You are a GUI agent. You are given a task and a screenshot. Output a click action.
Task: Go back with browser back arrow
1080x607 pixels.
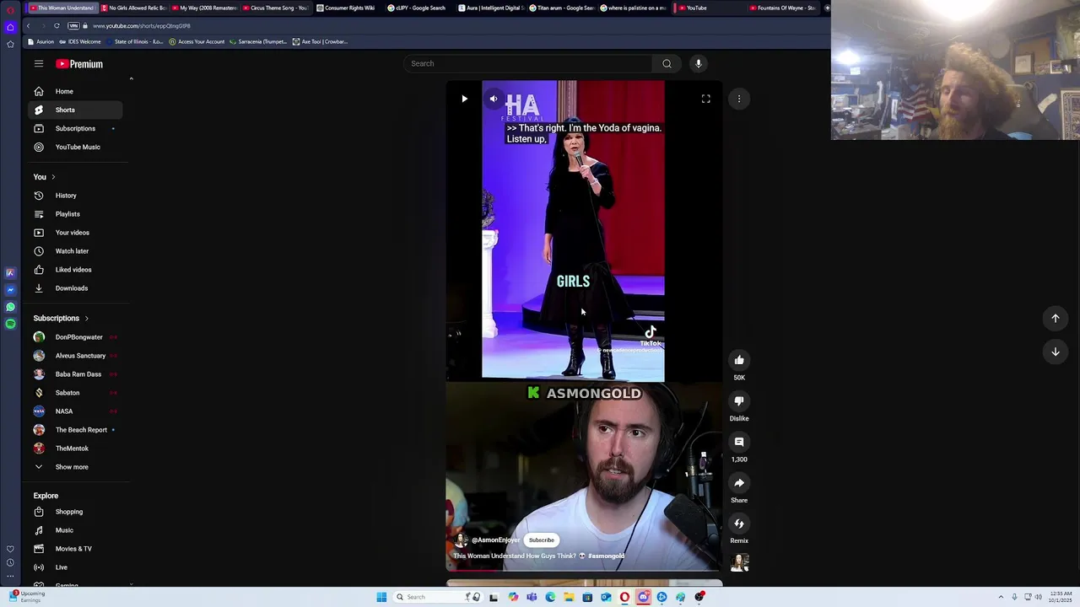(x=28, y=25)
